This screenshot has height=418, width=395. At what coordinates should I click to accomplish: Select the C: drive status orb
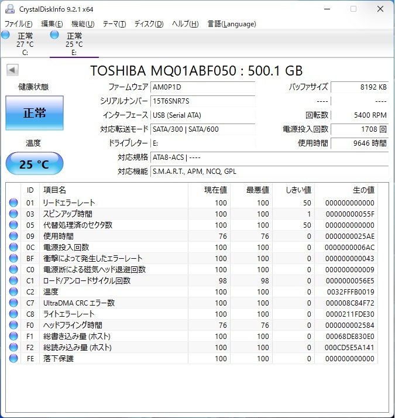point(6,35)
